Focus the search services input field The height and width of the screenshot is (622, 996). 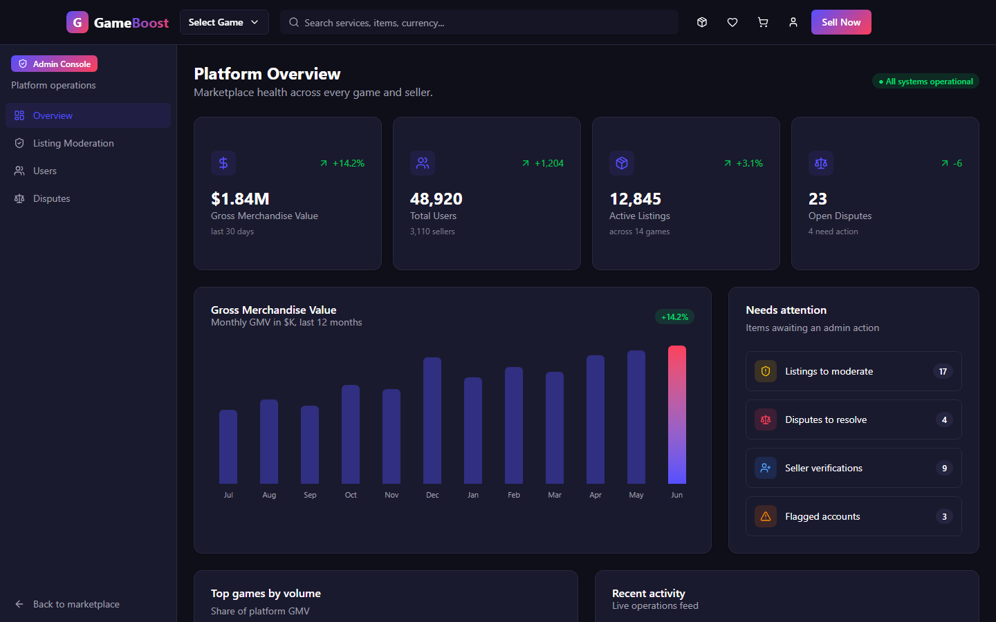coord(479,22)
